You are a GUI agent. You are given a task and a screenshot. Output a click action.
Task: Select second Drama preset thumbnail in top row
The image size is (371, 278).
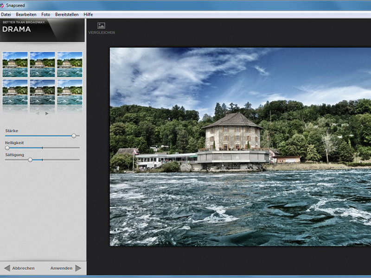(x=42, y=64)
